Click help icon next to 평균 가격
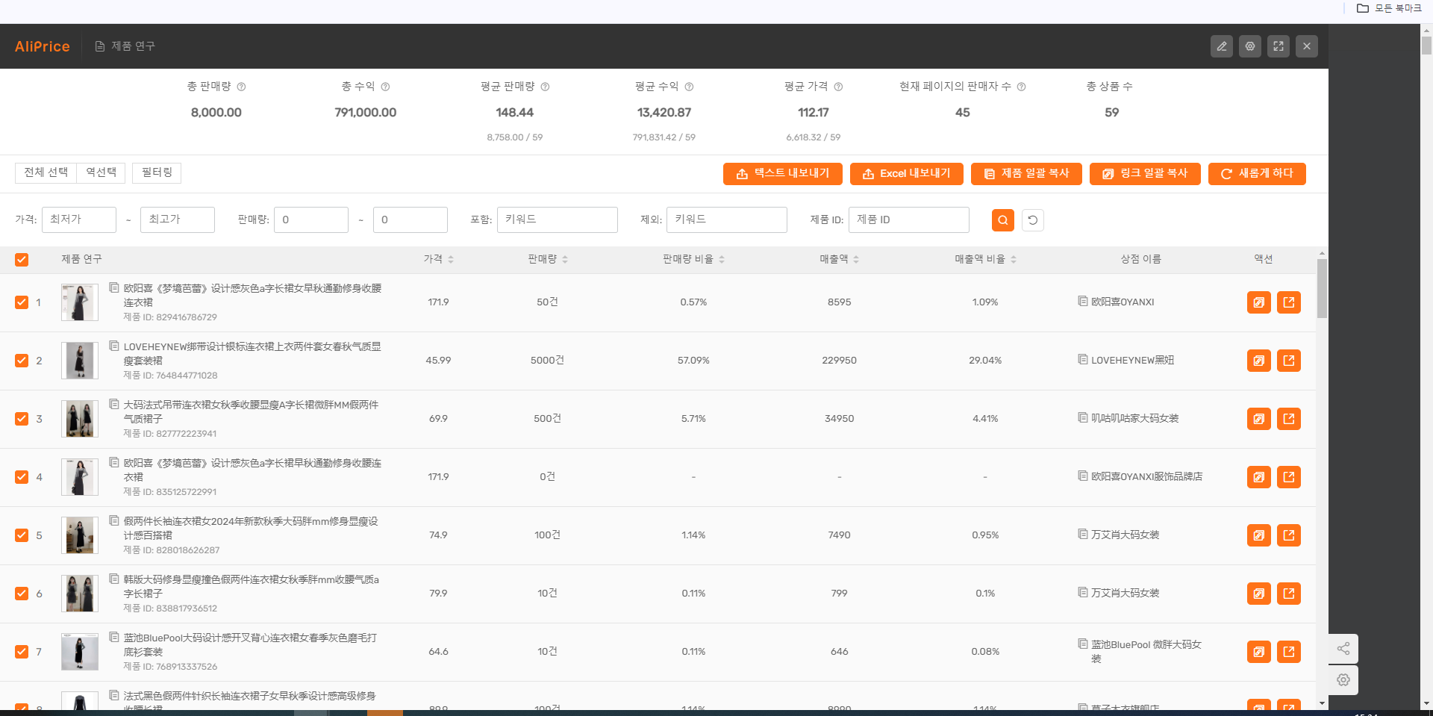1433x716 pixels. click(838, 87)
